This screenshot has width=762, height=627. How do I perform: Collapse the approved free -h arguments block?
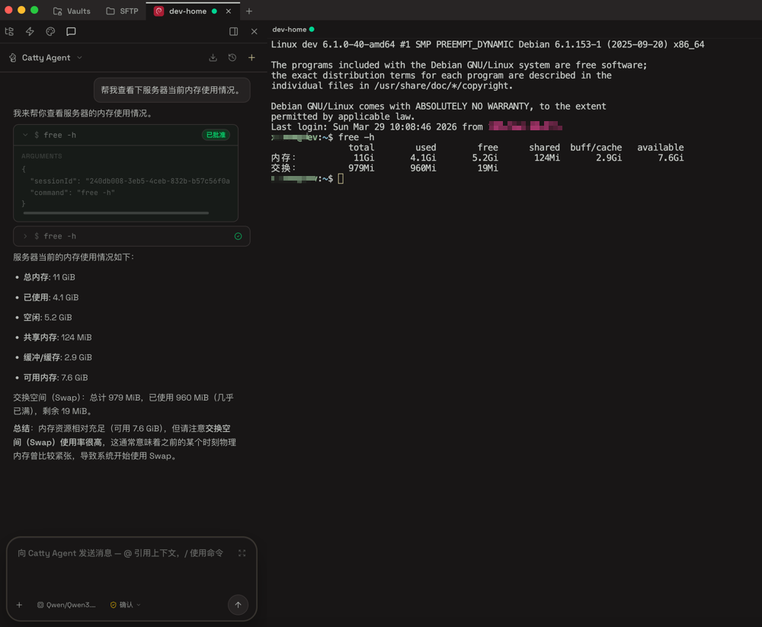click(x=25, y=135)
